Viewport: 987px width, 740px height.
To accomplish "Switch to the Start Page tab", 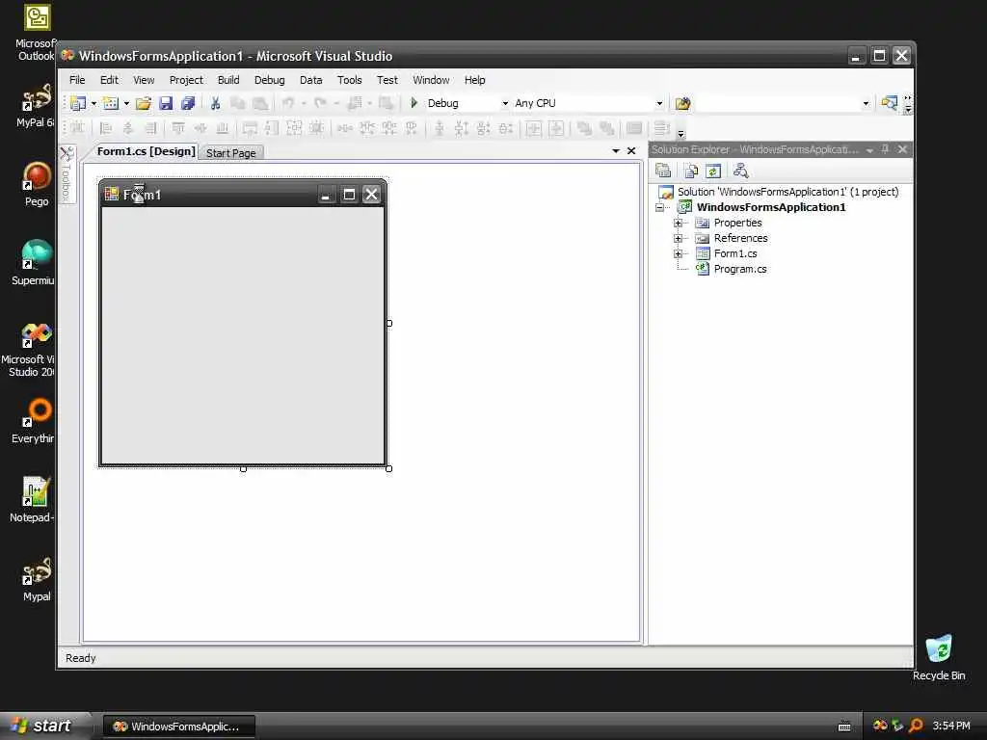I will (x=231, y=153).
